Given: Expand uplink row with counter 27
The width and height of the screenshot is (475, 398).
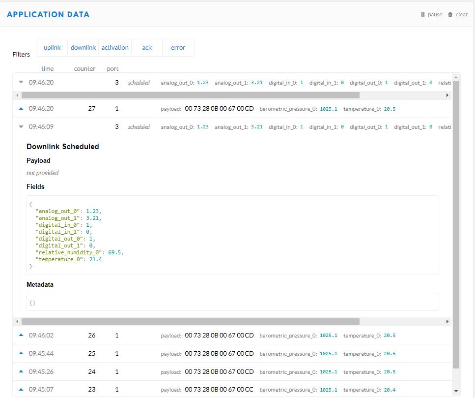Looking at the screenshot, I should pos(21,109).
